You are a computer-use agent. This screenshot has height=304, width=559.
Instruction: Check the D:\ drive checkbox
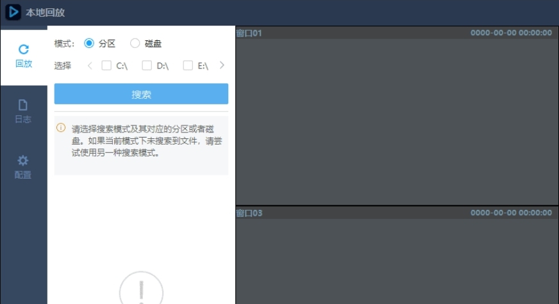(x=147, y=65)
